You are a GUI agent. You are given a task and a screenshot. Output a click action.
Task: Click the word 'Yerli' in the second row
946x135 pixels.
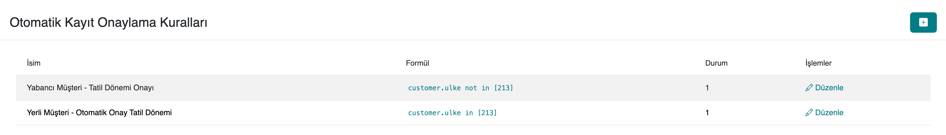[34, 112]
